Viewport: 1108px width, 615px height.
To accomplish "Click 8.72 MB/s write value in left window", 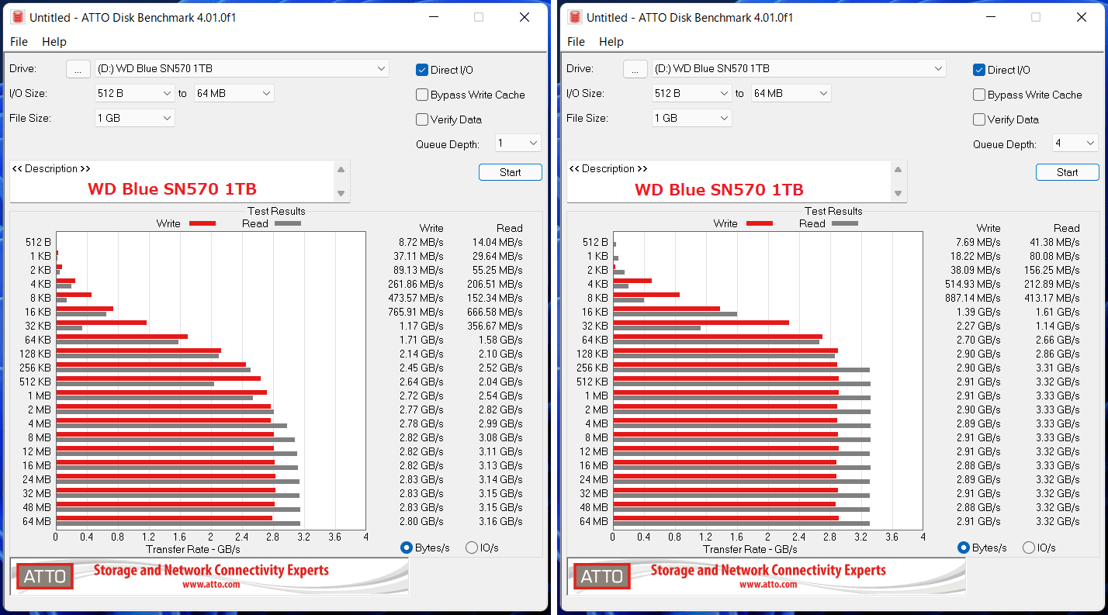I will pos(420,242).
